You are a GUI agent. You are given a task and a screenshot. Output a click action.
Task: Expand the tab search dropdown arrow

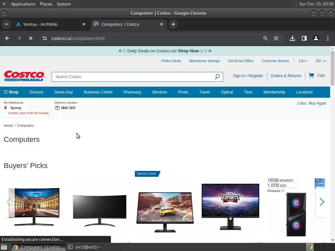tap(7, 24)
